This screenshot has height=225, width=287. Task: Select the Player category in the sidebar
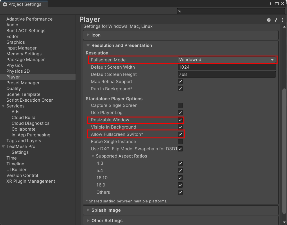click(x=38, y=77)
